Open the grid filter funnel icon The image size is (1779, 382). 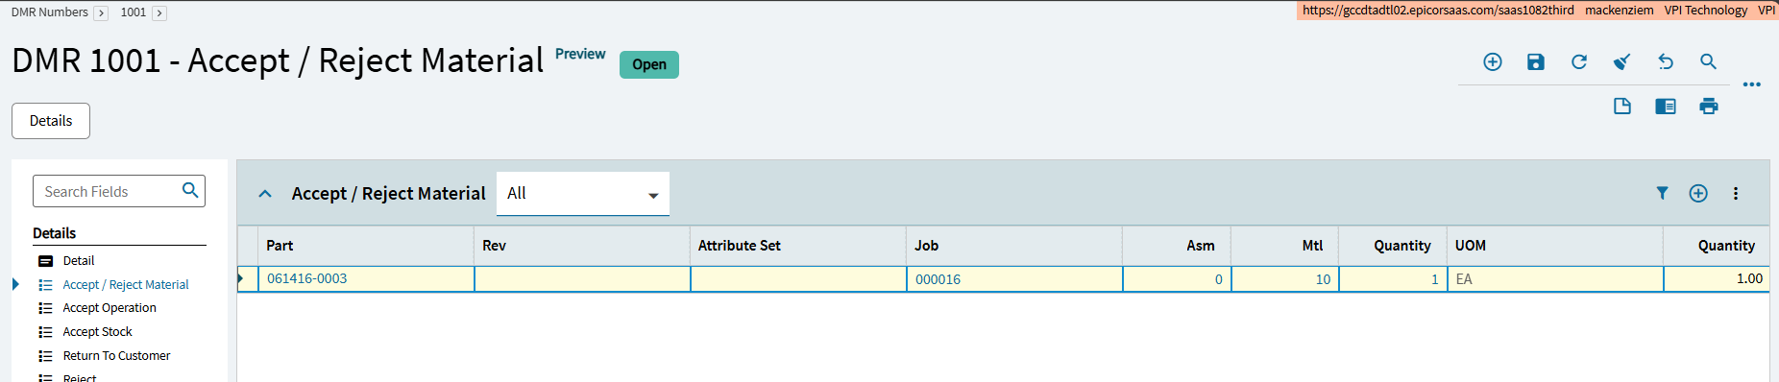1662,193
